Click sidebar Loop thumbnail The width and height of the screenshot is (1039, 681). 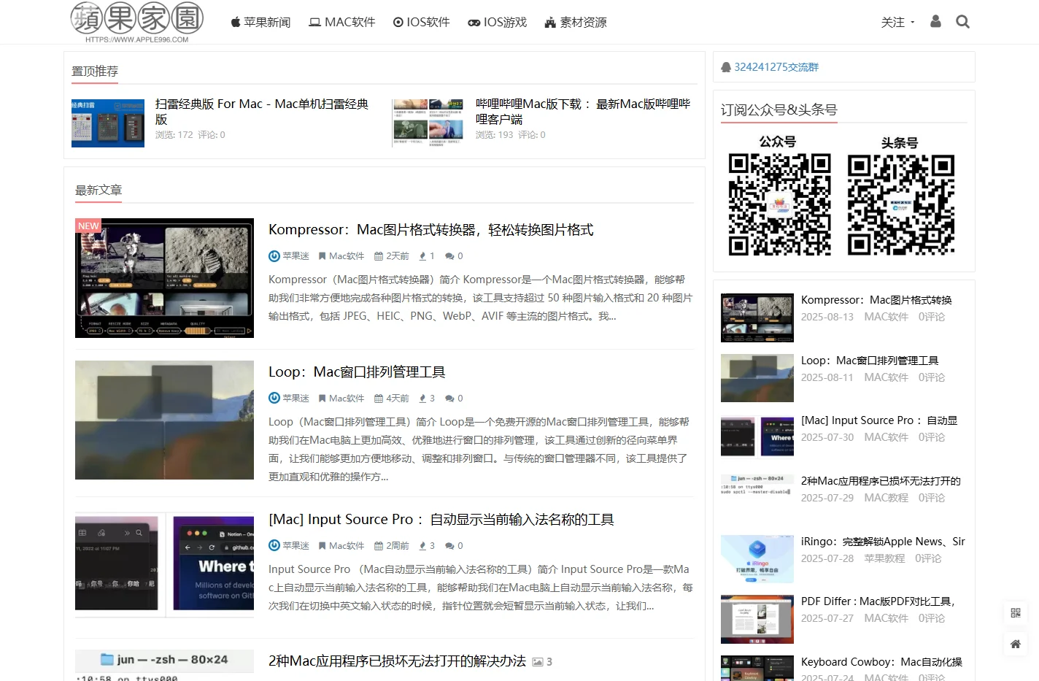point(757,378)
